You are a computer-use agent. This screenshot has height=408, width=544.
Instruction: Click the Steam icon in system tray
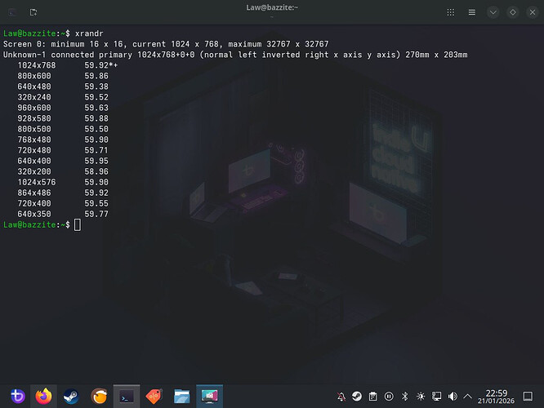pyautogui.click(x=356, y=396)
